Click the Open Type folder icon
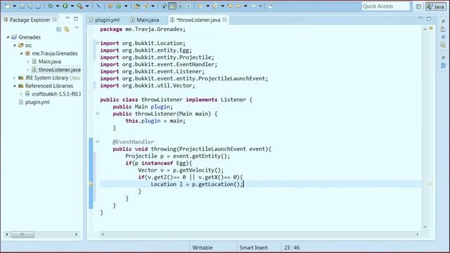This screenshot has width=450, height=253. (137, 6)
